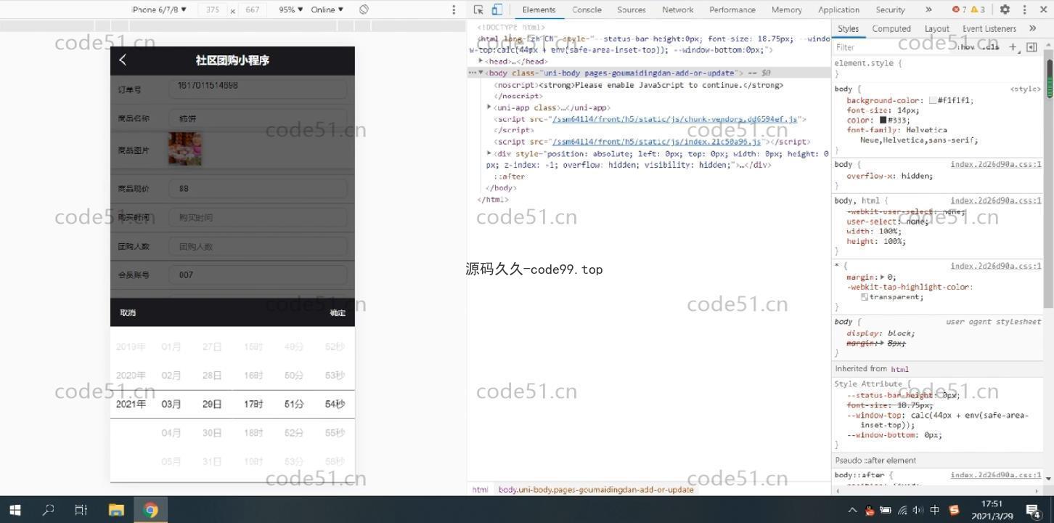Screen dimensions: 1054x523
Task: Click background-color #f1f1f1 swatch
Action: click(933, 101)
